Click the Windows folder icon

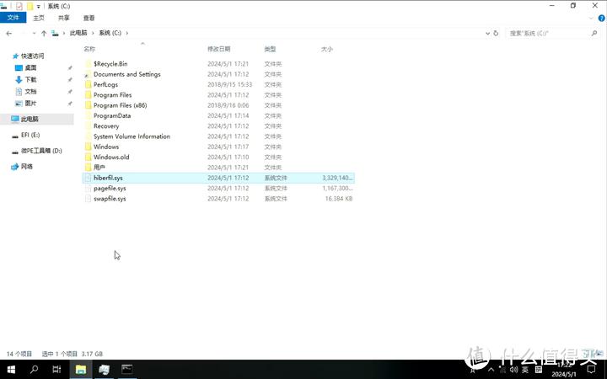tap(88, 147)
